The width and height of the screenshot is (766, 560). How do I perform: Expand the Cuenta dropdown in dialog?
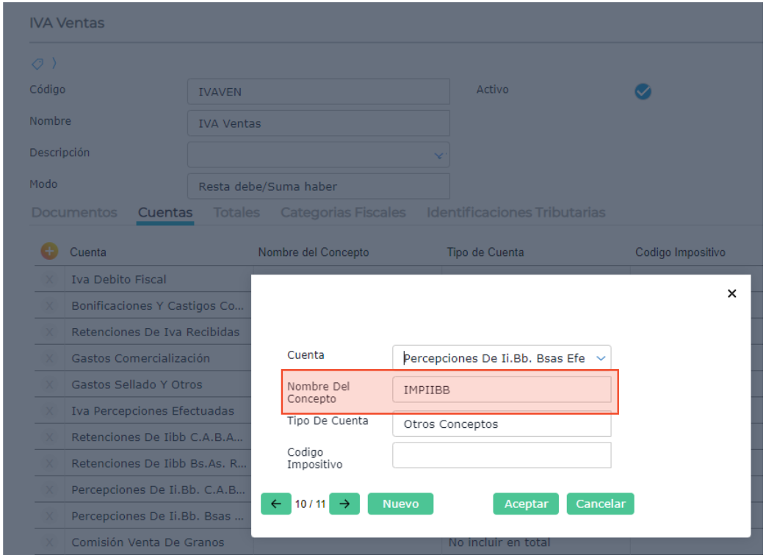(601, 358)
